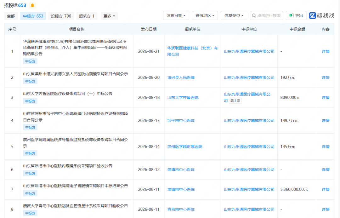
Task: Click the 中标方 tag under 内窥镜采购项目合同公示
Action: [x=30, y=81]
